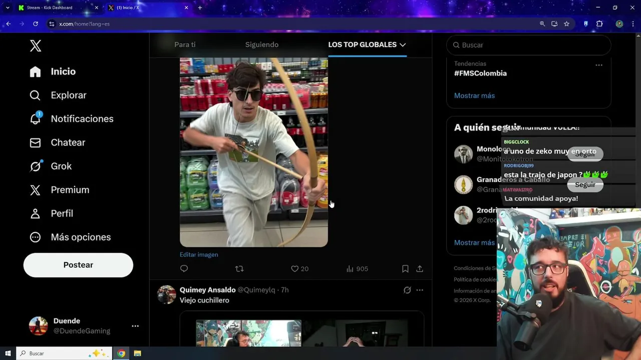This screenshot has height=360, width=641.
Task: Click Duende profile avatar
Action: pyautogui.click(x=38, y=326)
